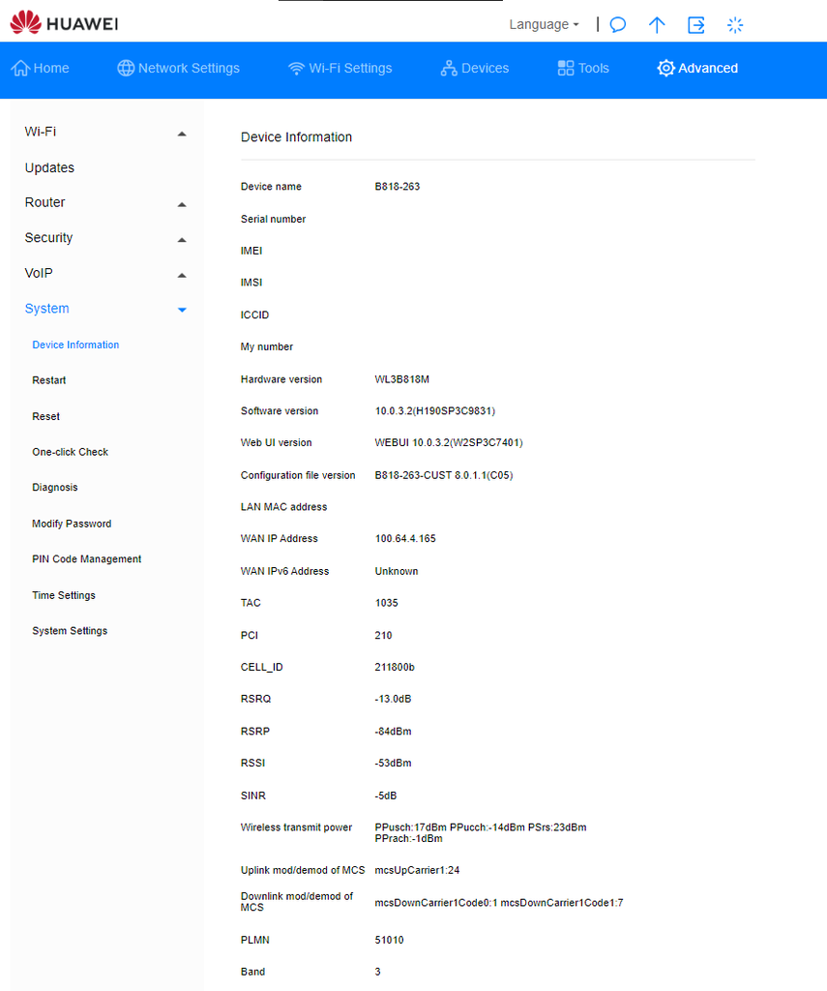Click the Huawei logo

tap(62, 24)
